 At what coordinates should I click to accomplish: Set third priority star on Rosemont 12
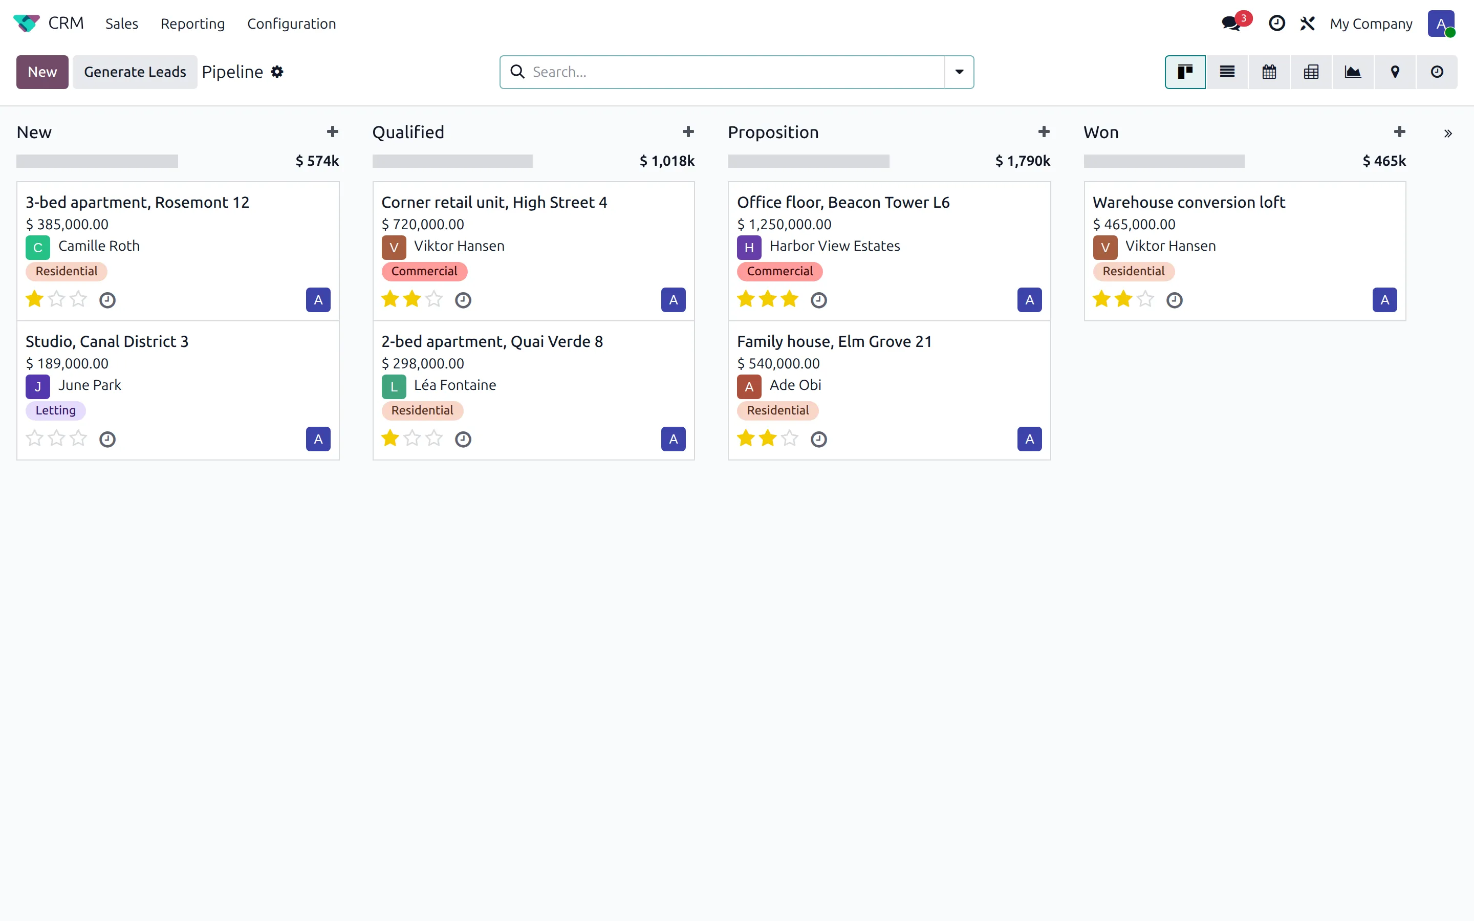click(x=79, y=299)
